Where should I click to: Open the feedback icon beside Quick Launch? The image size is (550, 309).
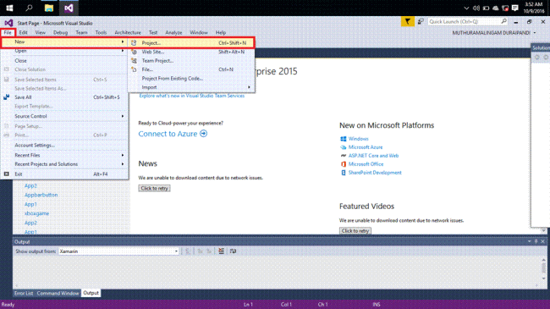(x=421, y=21)
